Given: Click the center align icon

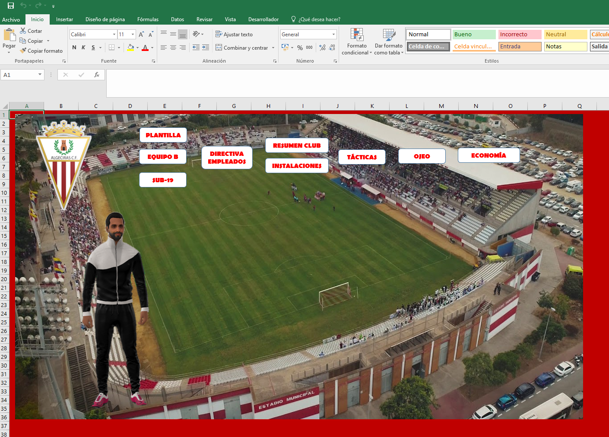Looking at the screenshot, I should (x=173, y=47).
